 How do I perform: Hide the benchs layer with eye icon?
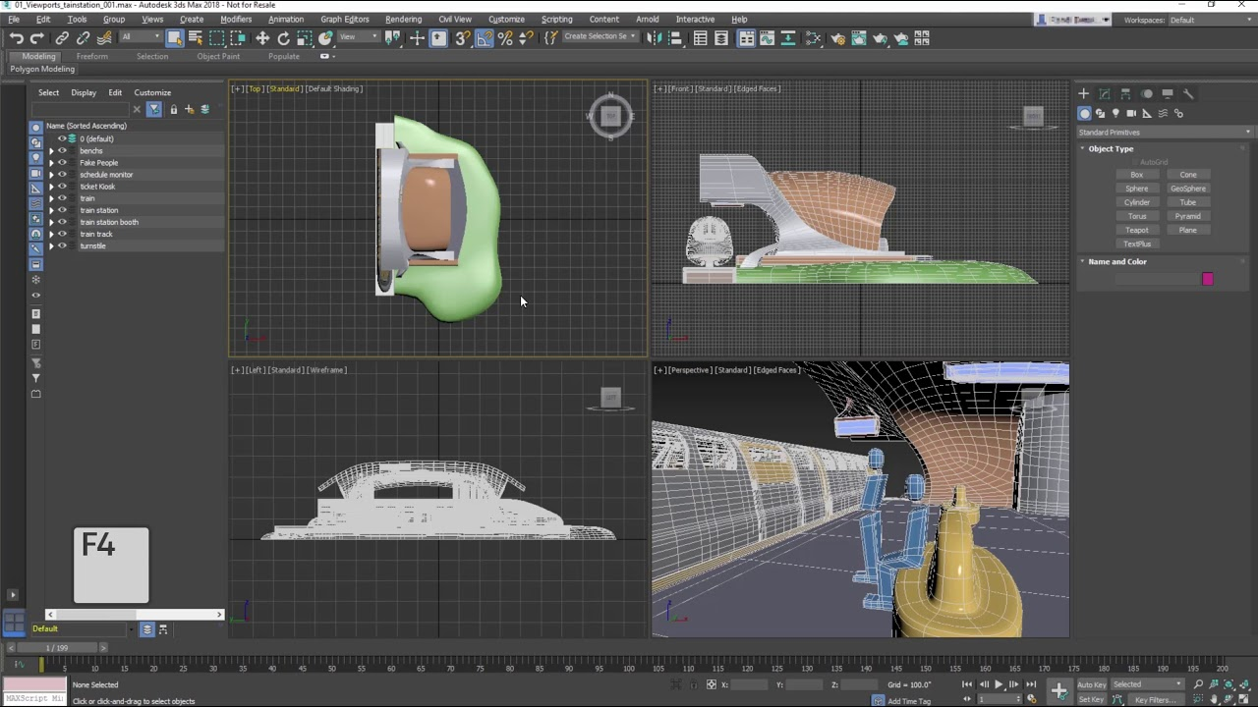[62, 151]
